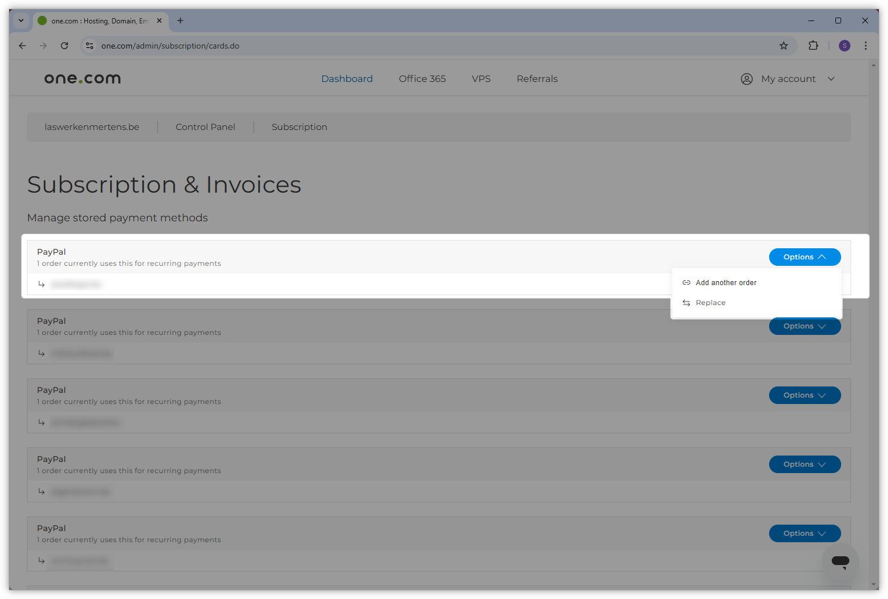Open Options for the second PayPal method
Screen dimensions: 888x599
point(804,326)
